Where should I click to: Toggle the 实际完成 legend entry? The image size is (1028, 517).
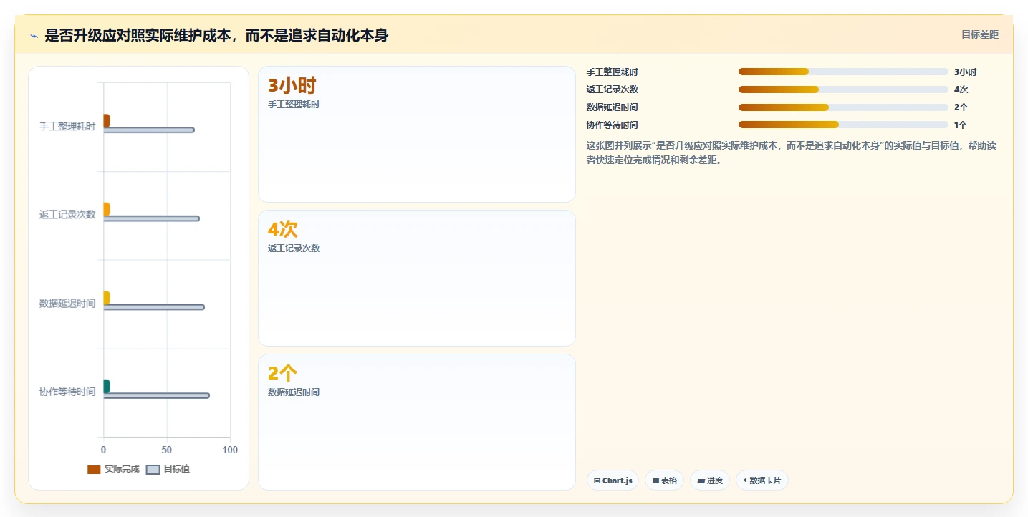113,469
